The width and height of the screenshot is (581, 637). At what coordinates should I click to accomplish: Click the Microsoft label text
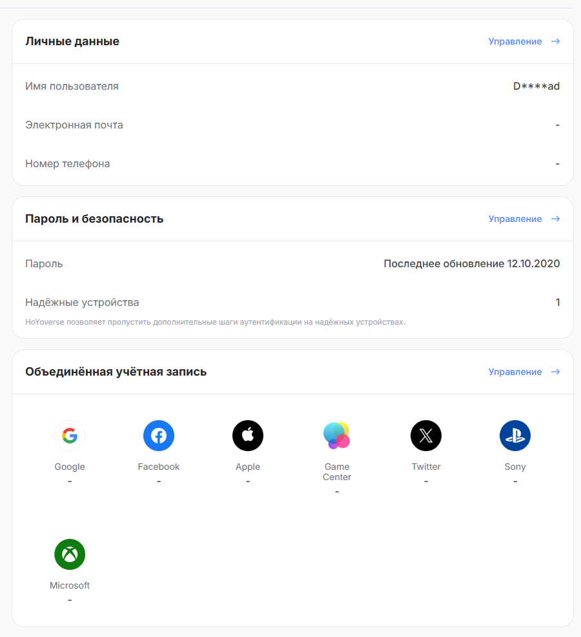pos(70,585)
